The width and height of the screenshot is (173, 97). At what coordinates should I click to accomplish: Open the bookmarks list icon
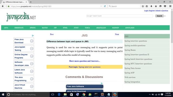[147, 6]
